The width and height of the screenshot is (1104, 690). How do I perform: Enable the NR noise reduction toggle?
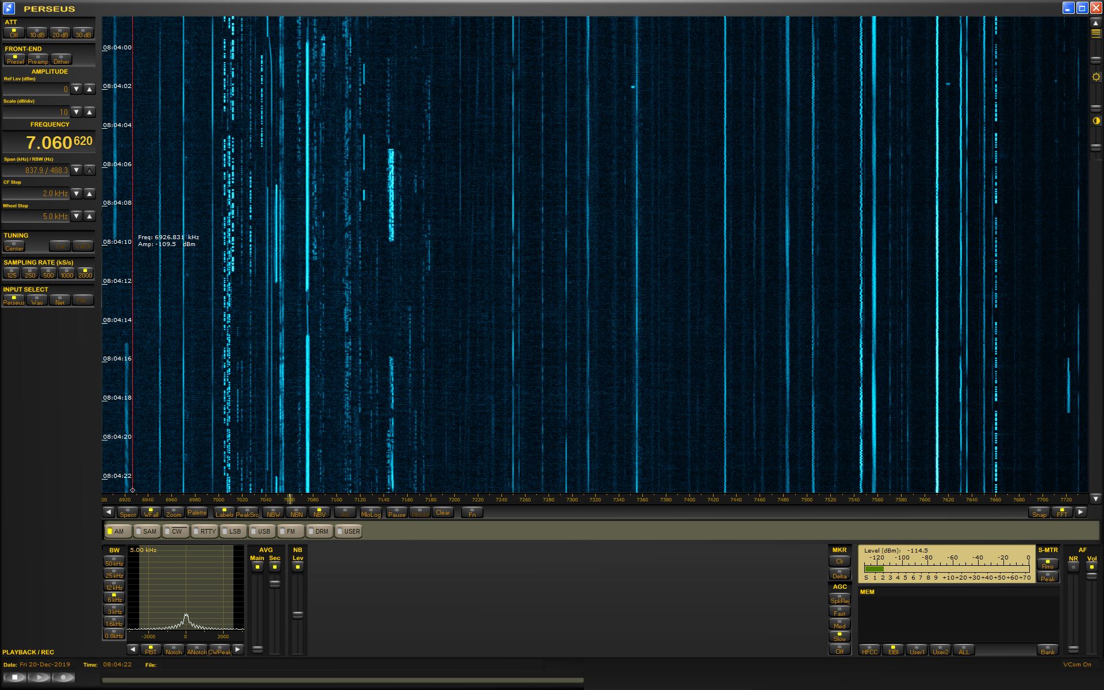pyautogui.click(x=1073, y=567)
